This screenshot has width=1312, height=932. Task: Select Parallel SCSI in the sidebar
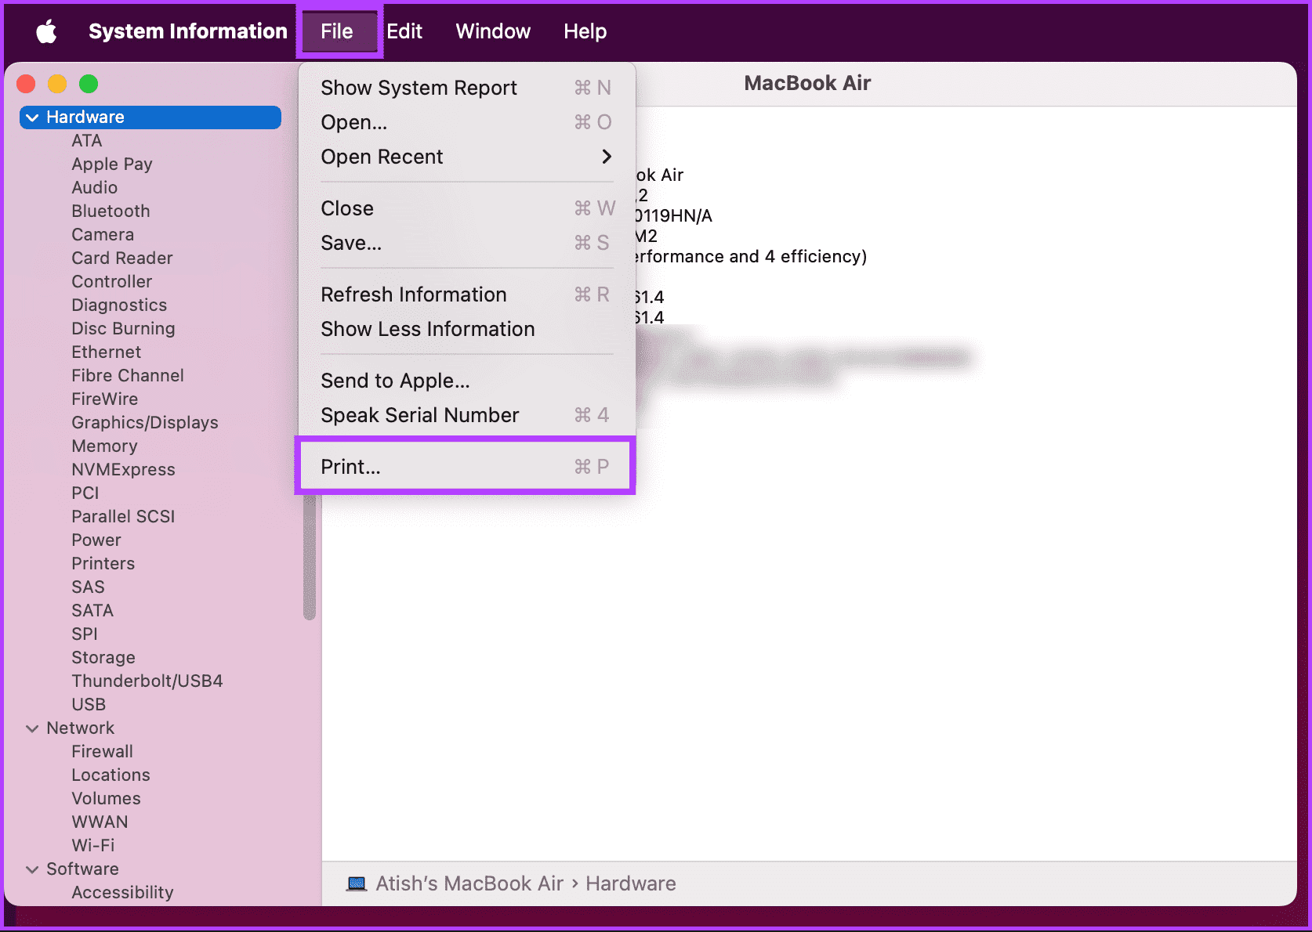click(123, 517)
